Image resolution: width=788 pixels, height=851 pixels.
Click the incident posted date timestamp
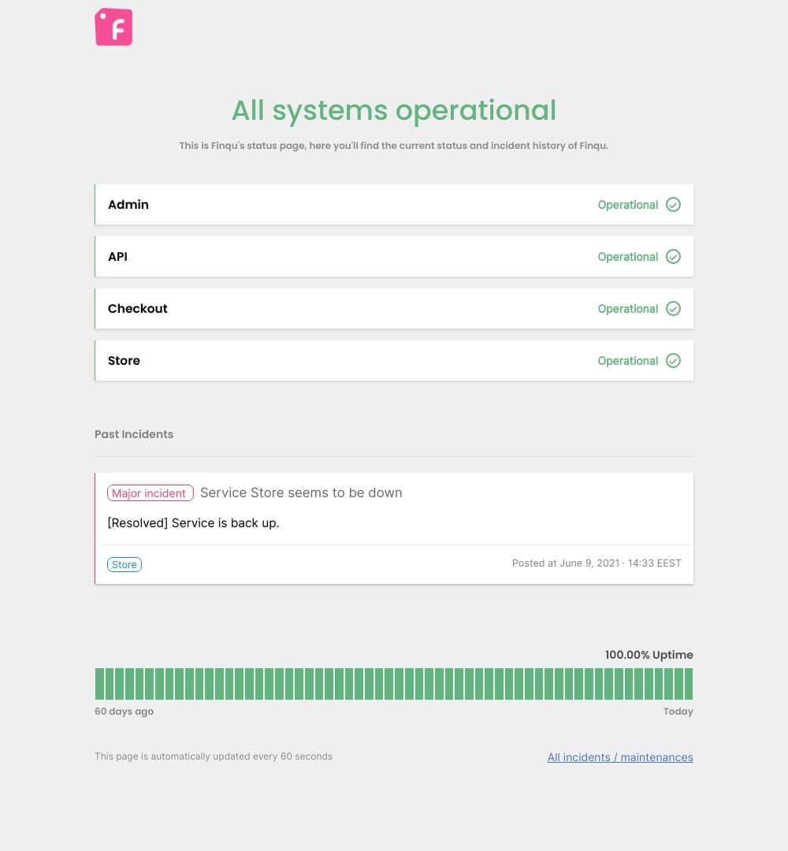point(597,563)
